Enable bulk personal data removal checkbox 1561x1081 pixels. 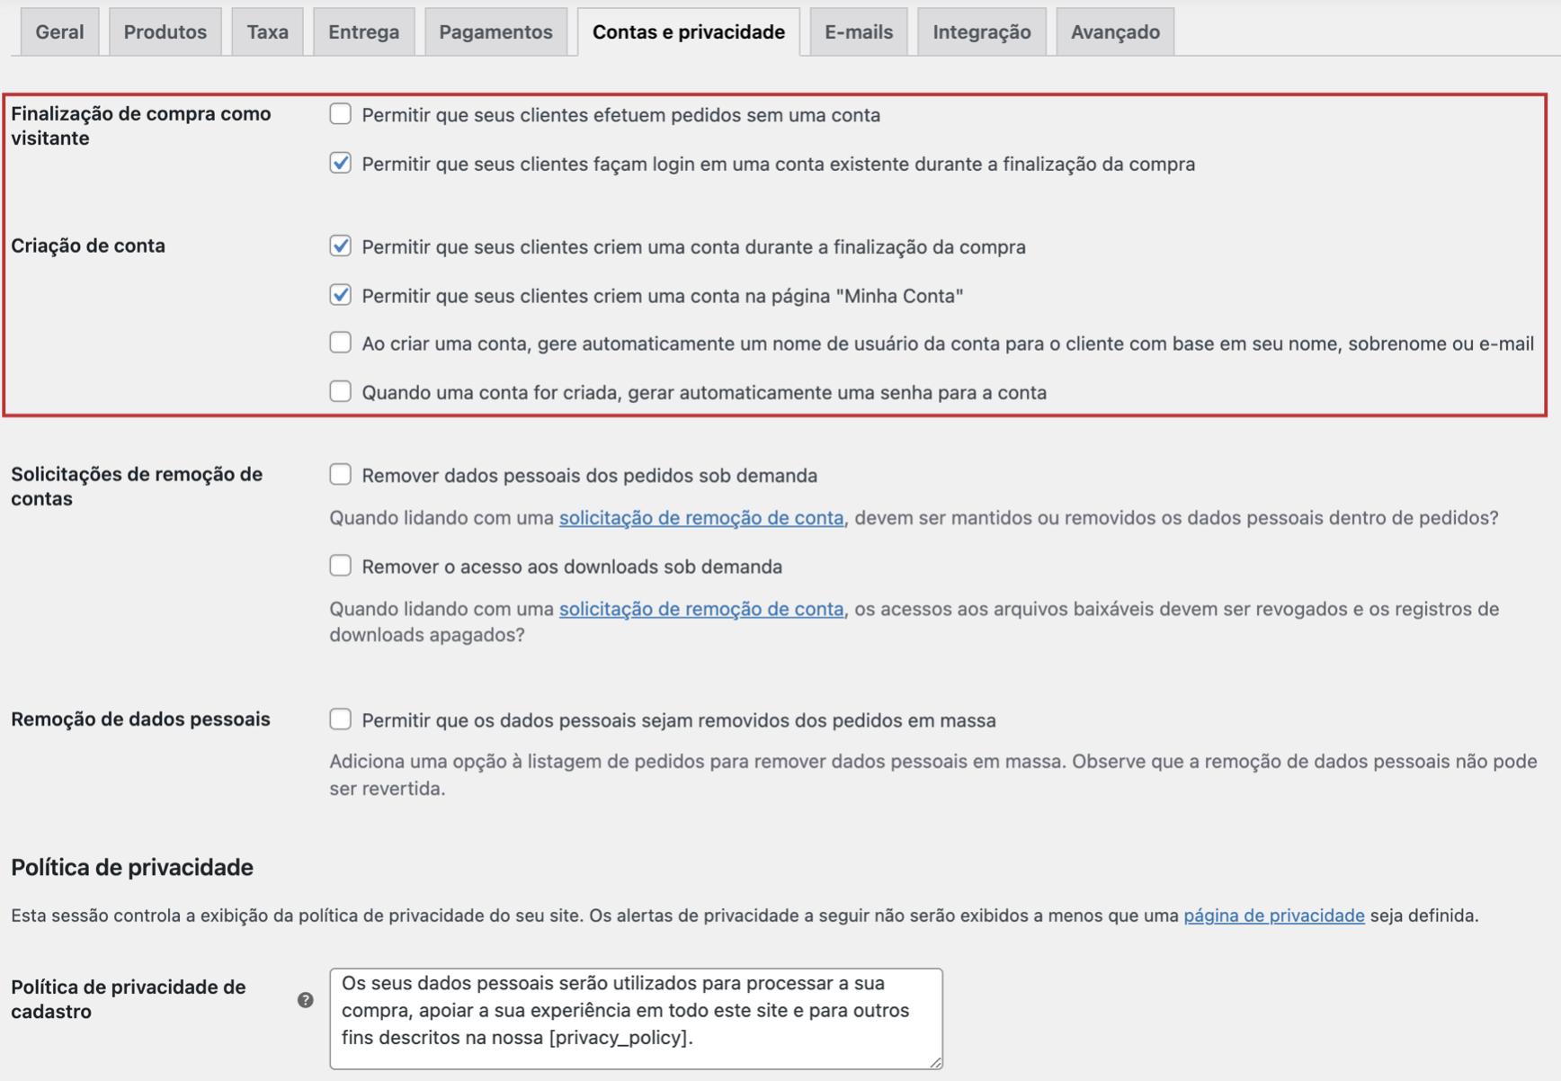340,719
